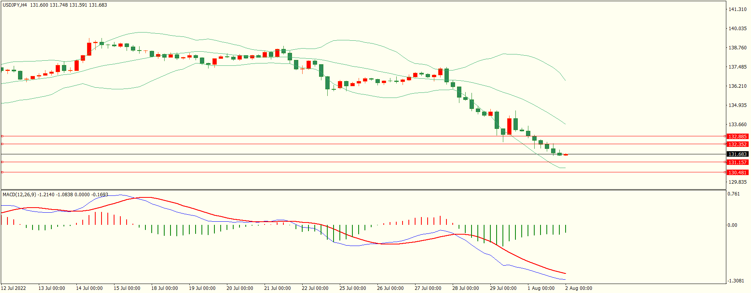This screenshot has width=751, height=293.
Task: Grab the left handle of the 130.481 line
Action: click(x=2, y=172)
